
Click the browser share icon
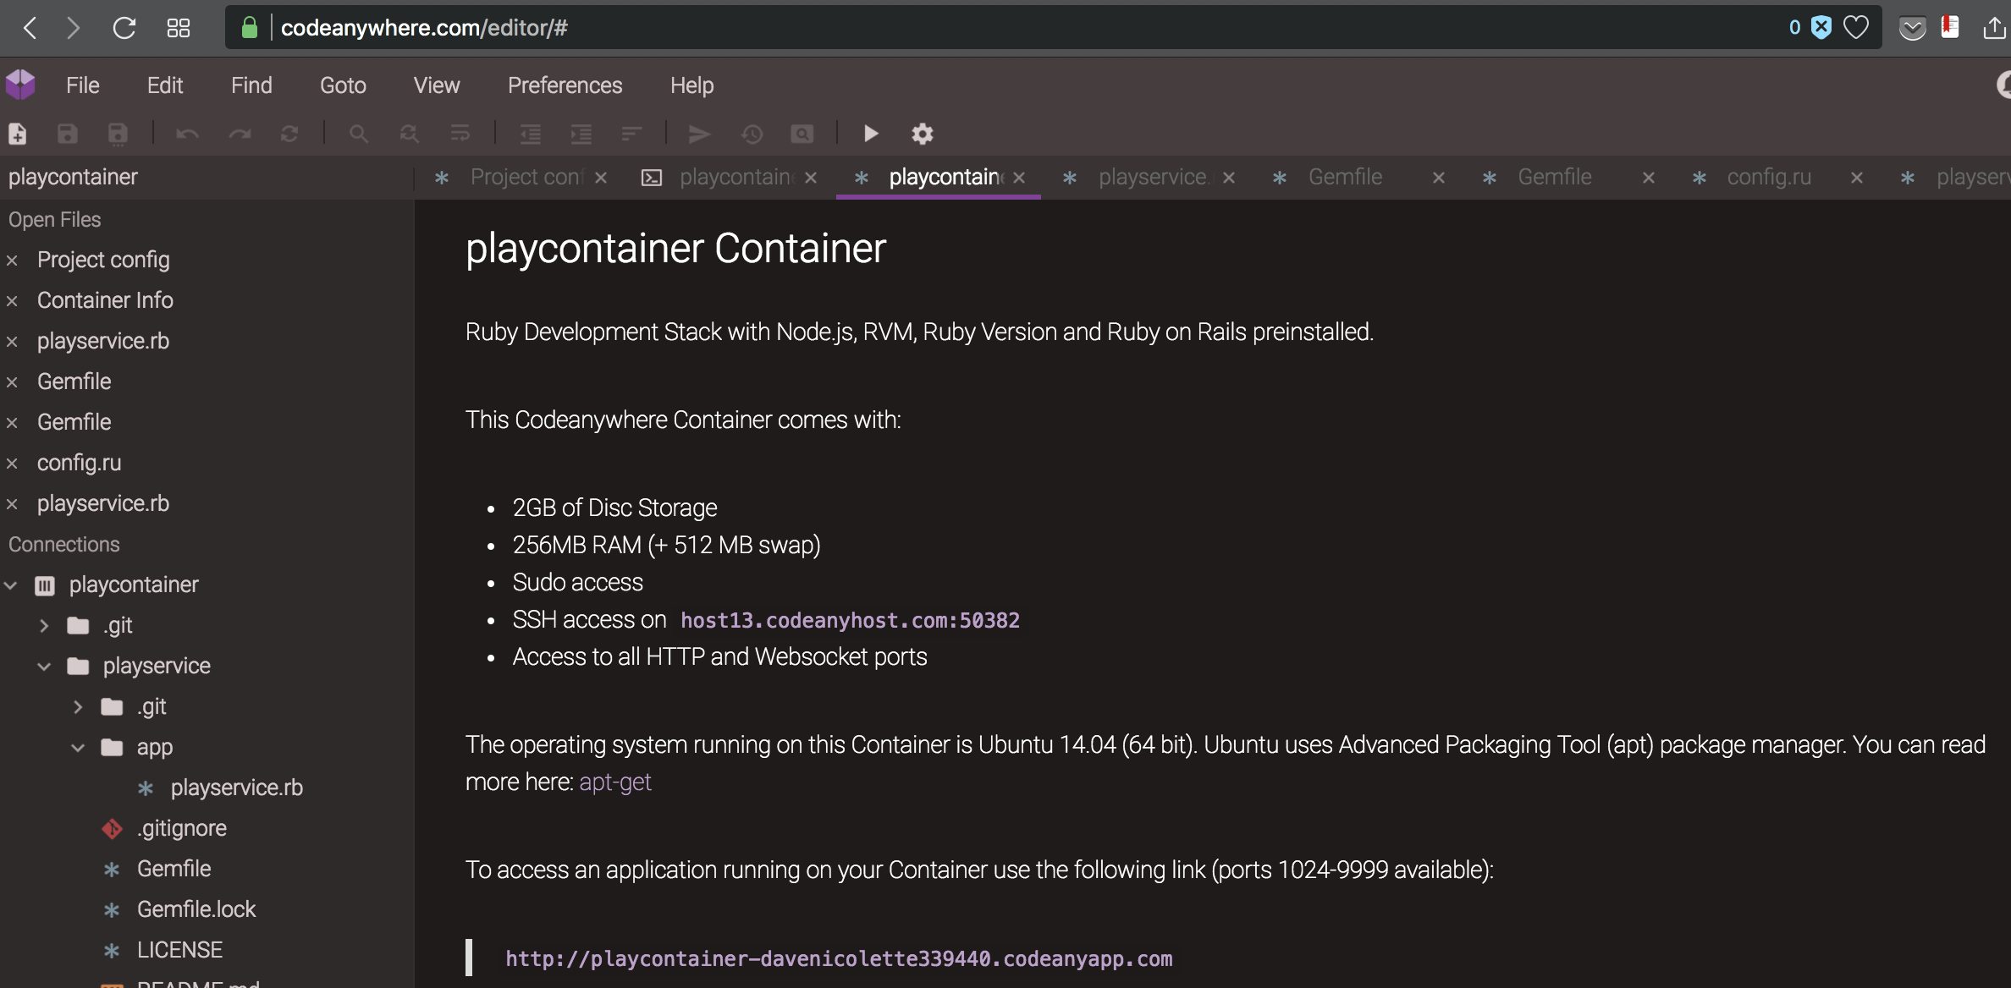pos(1994,28)
